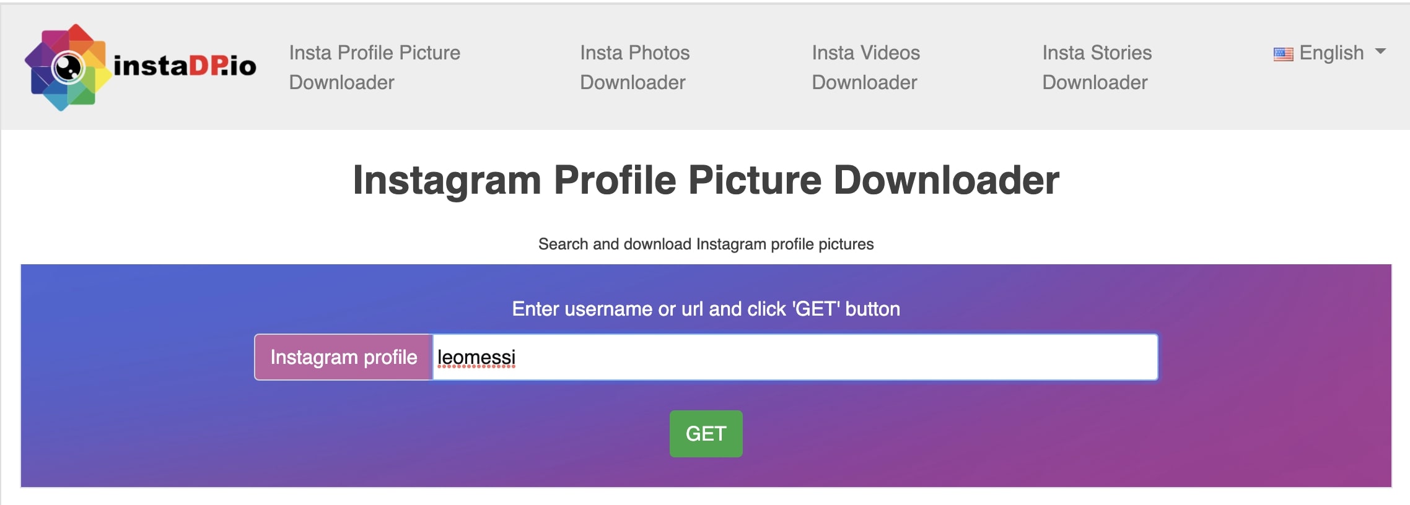Open Insta Photos Downloader
1410x505 pixels.
634,67
